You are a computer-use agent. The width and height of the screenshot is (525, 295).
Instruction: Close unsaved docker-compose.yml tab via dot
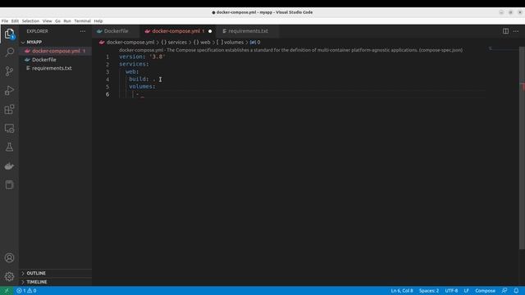click(210, 31)
